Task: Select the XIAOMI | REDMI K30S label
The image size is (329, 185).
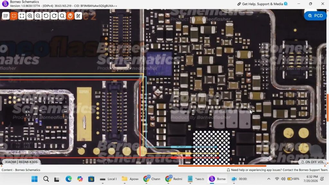Action: coord(21,162)
